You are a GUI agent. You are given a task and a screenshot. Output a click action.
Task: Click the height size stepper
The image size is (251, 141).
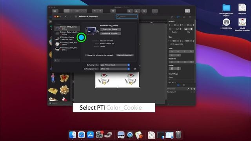pos(193,41)
